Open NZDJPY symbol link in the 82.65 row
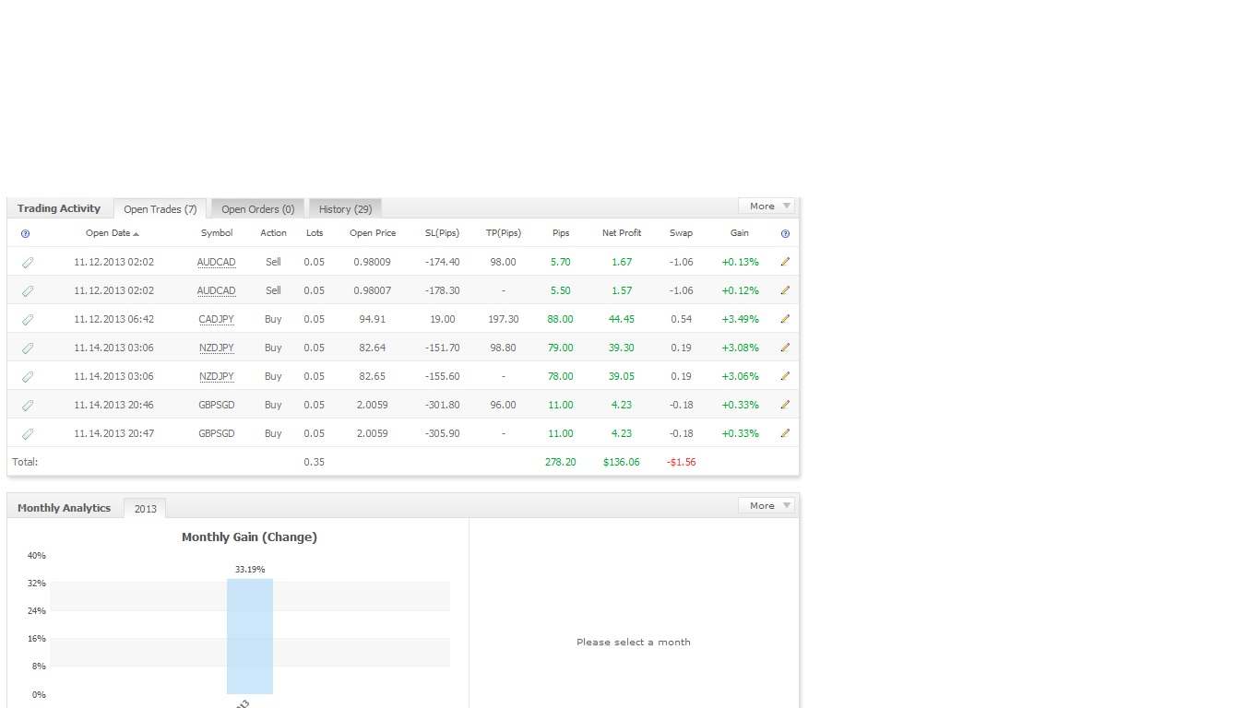 (217, 376)
